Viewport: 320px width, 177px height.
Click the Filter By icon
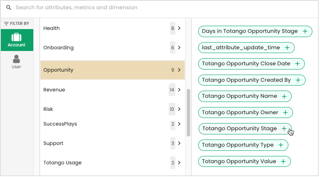[6, 24]
